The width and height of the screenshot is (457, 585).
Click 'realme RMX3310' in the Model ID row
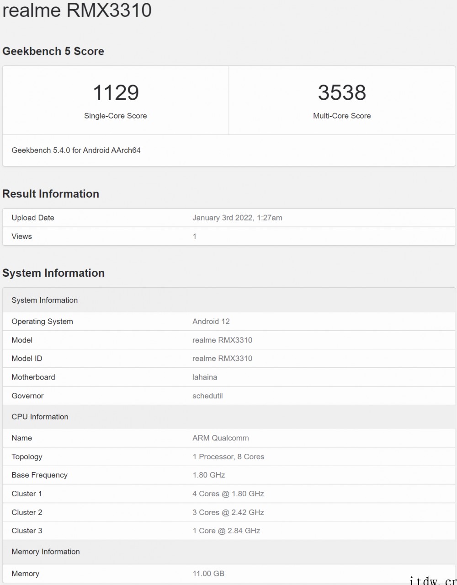222,359
